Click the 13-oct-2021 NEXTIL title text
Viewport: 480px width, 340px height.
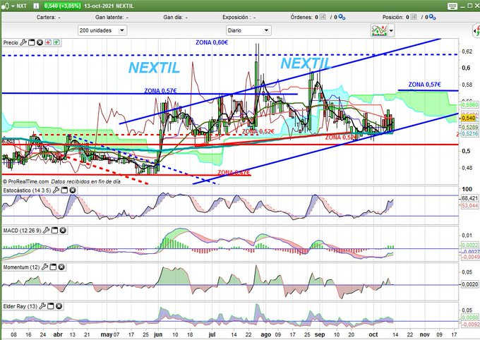[x=109, y=6]
